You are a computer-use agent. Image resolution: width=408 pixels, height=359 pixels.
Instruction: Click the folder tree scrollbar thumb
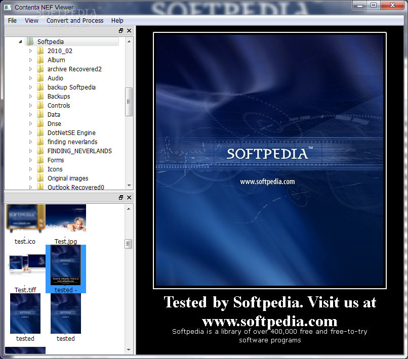click(129, 102)
